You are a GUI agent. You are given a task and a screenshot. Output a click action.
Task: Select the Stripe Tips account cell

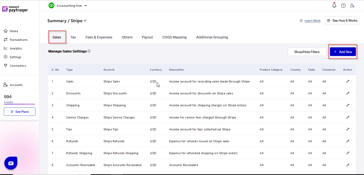click(111, 129)
